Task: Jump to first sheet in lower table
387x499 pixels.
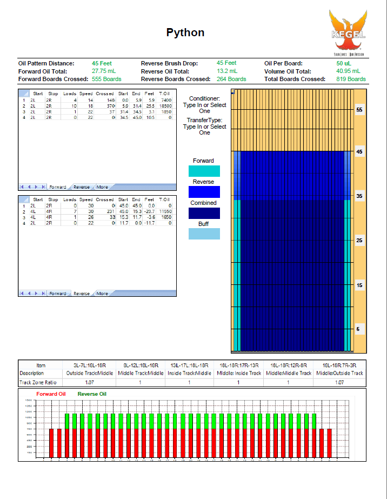Action: coord(22,294)
